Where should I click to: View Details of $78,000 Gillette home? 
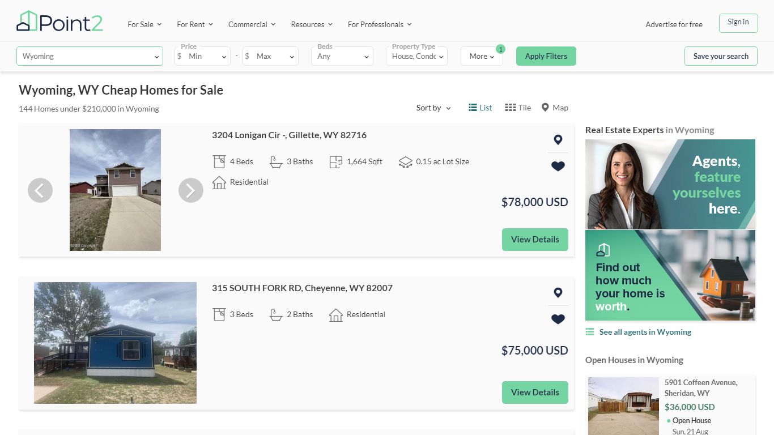point(535,240)
